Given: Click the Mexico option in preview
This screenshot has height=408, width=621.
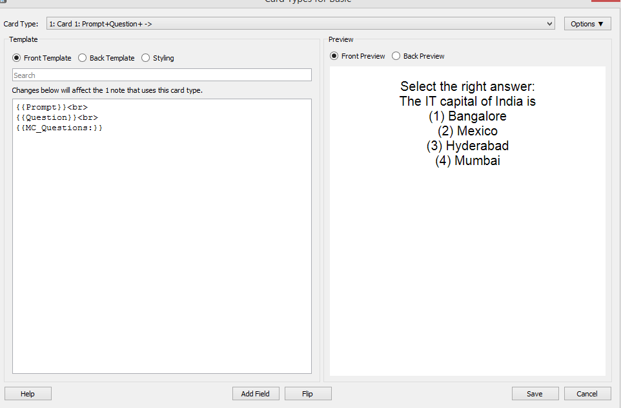Looking at the screenshot, I should pos(467,131).
